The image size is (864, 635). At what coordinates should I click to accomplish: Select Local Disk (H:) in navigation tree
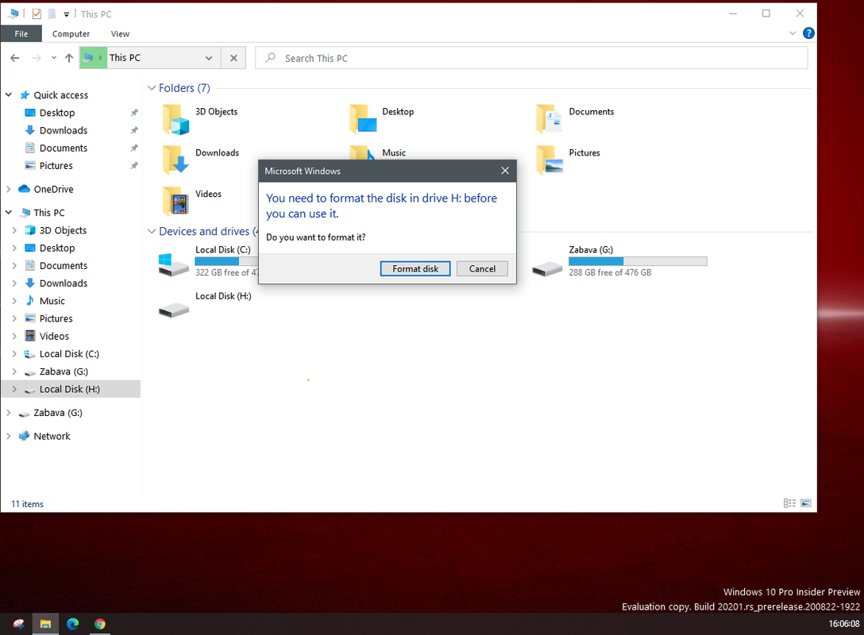pos(69,389)
